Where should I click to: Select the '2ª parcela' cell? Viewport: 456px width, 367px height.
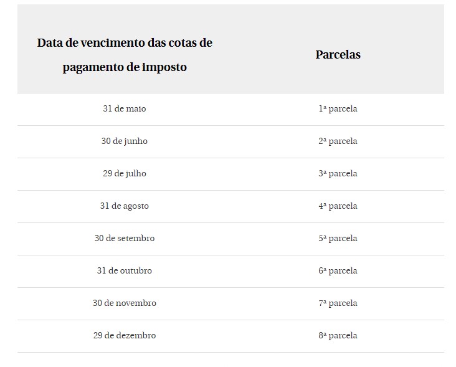(338, 141)
